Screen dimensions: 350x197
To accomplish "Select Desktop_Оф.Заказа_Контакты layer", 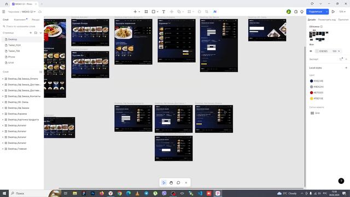I will click(x=24, y=96).
